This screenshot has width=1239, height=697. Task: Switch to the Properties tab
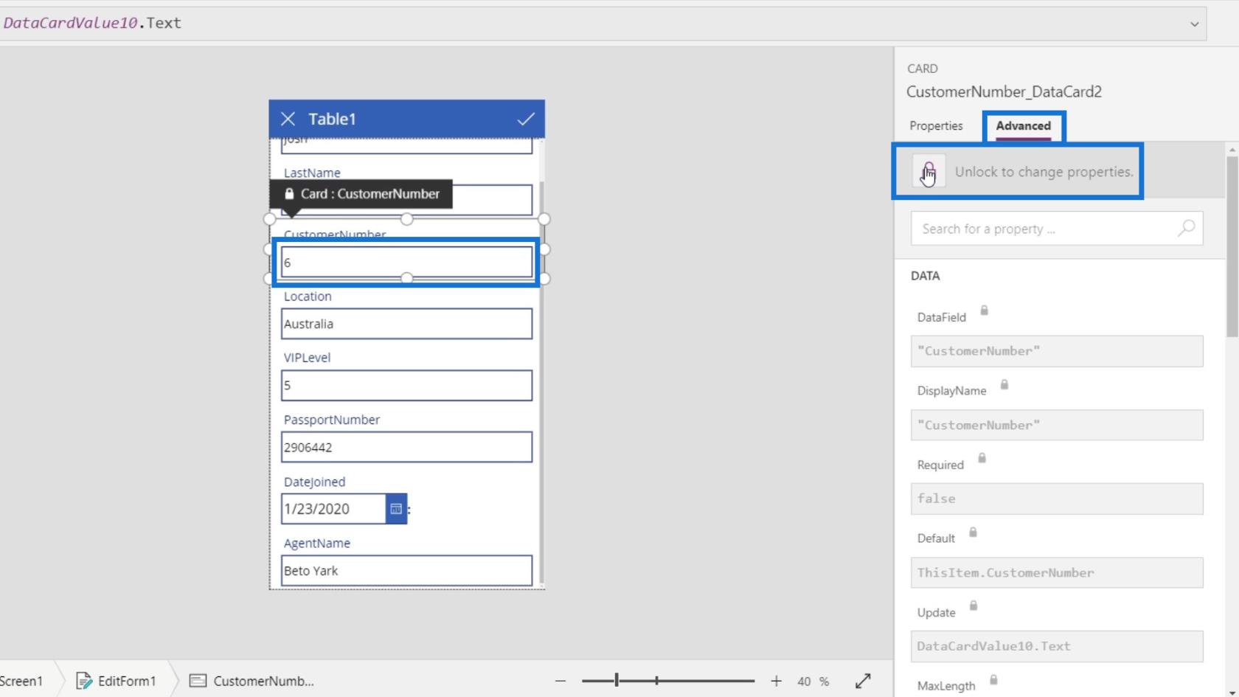[936, 125]
